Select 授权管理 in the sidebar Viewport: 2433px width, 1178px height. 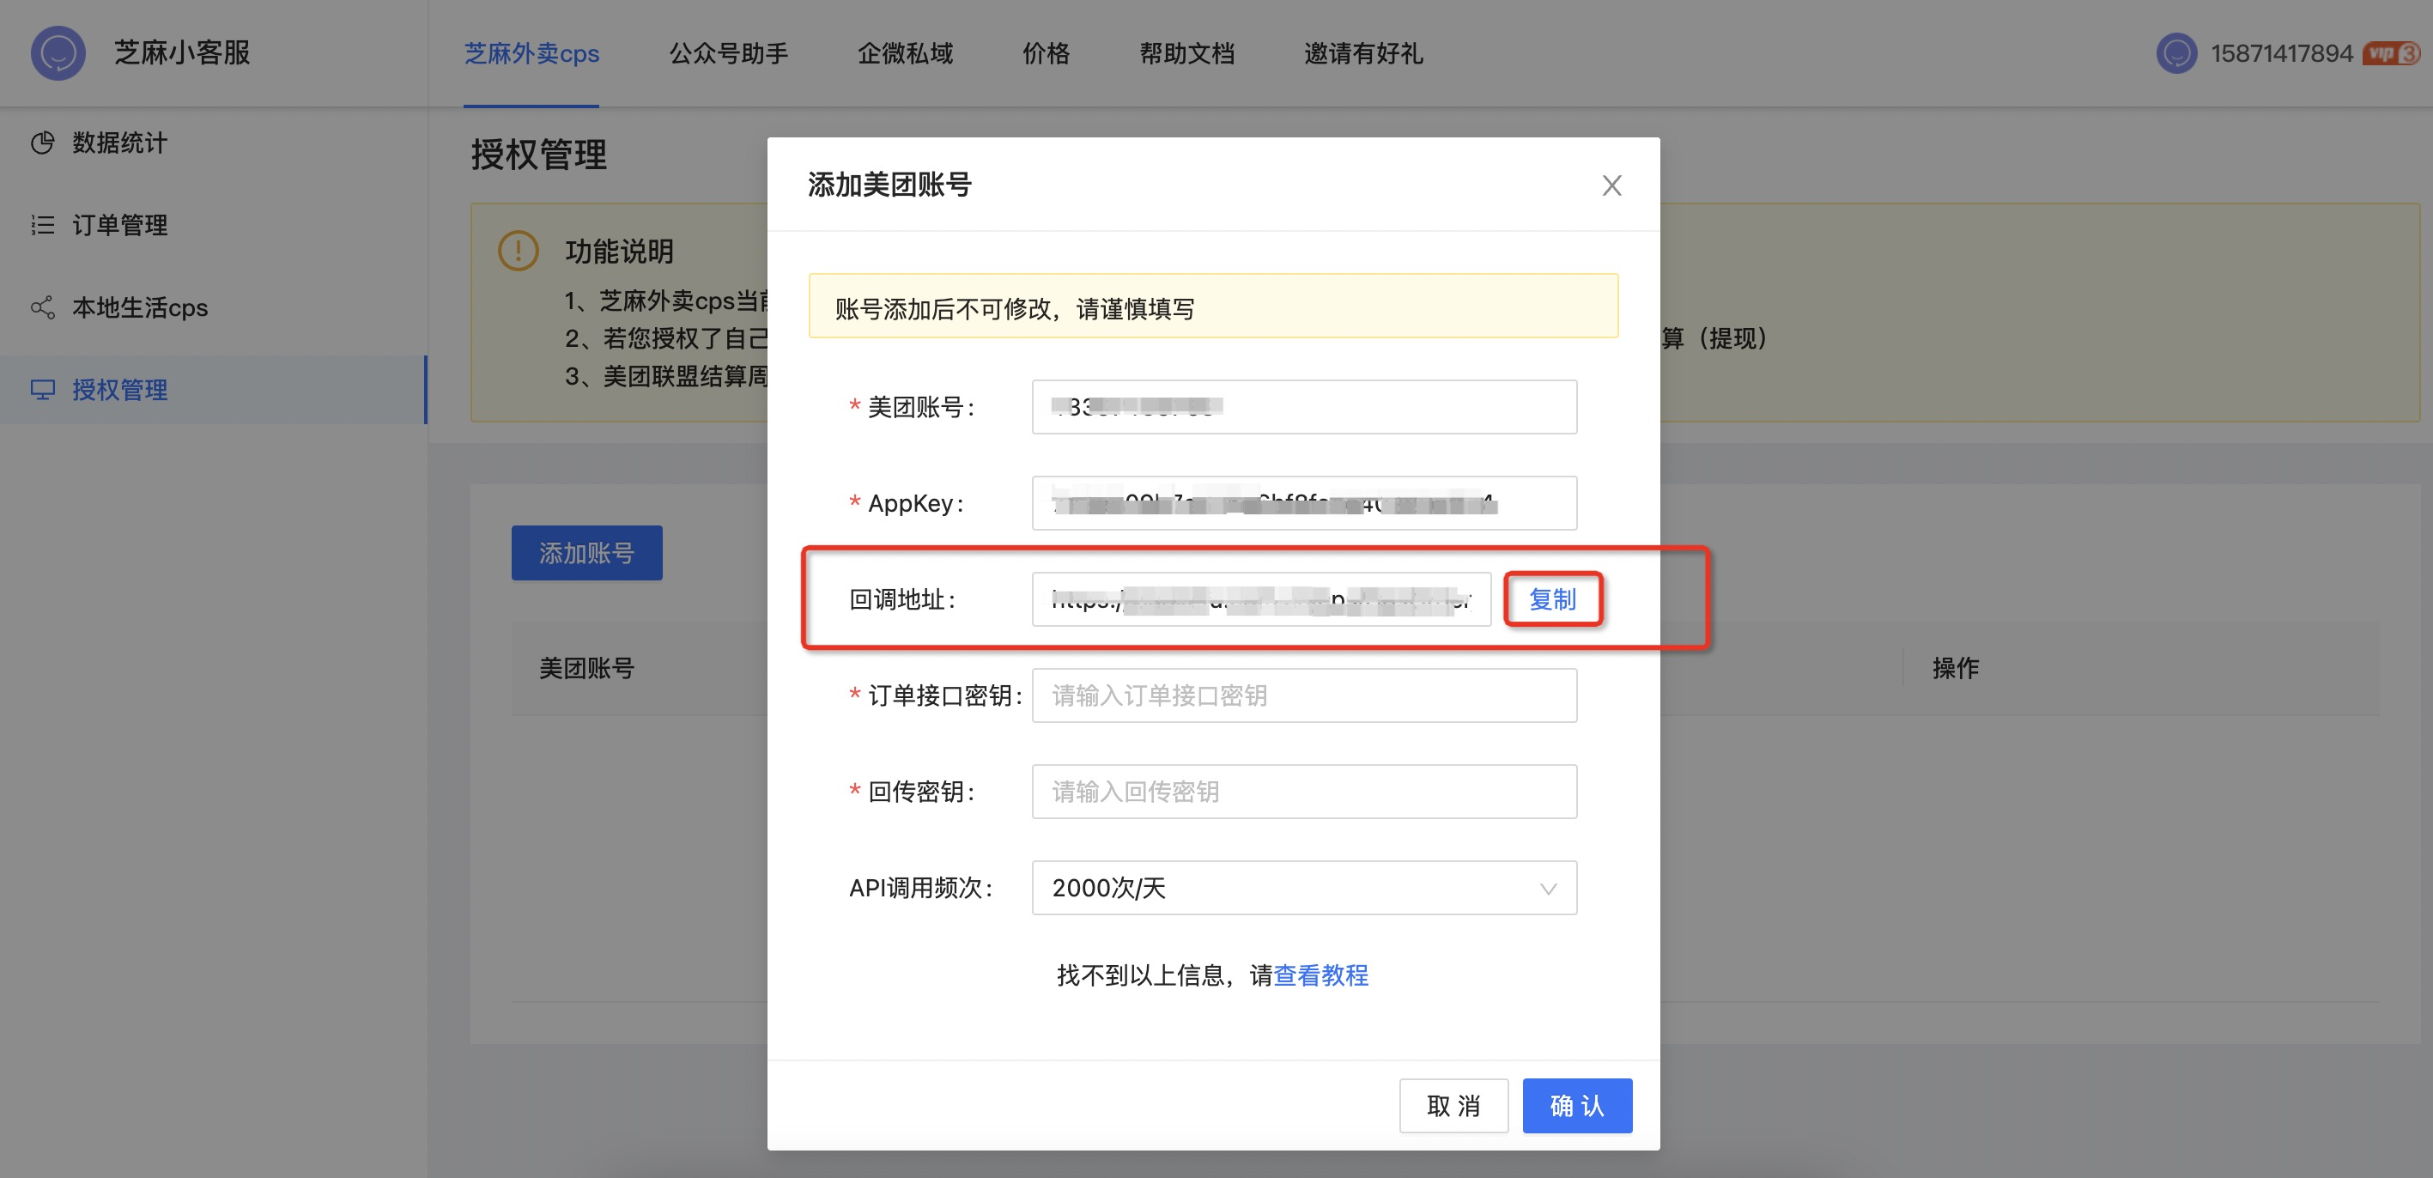coord(214,389)
